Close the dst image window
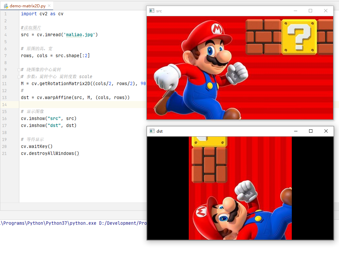This screenshot has height=259, width=339. (326, 131)
